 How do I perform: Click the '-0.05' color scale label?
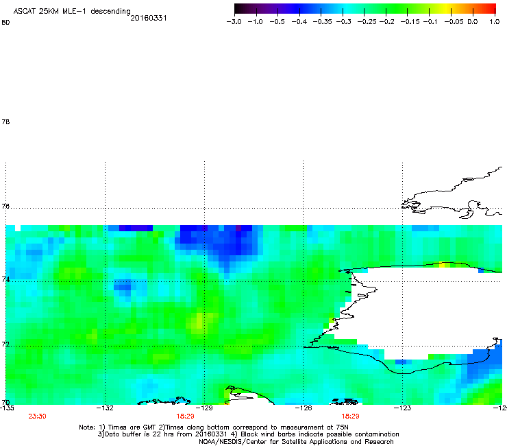pos(454,22)
